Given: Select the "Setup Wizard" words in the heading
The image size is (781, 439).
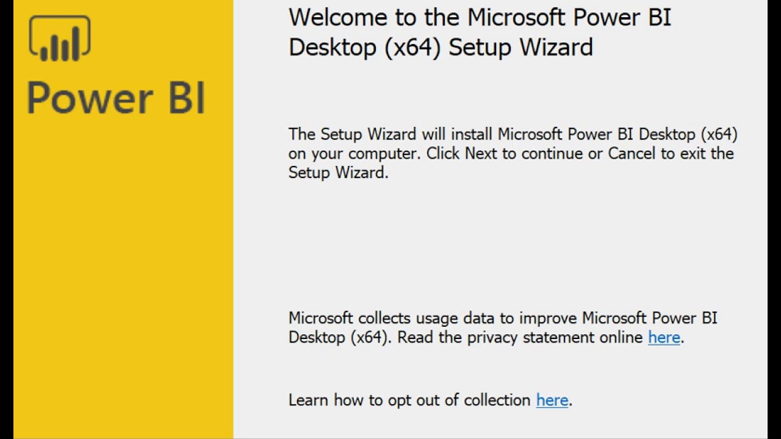Looking at the screenshot, I should [x=520, y=48].
